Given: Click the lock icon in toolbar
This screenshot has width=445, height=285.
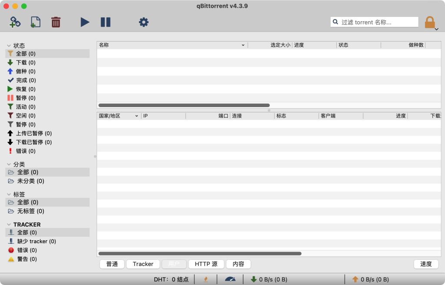Looking at the screenshot, I should pos(429,23).
